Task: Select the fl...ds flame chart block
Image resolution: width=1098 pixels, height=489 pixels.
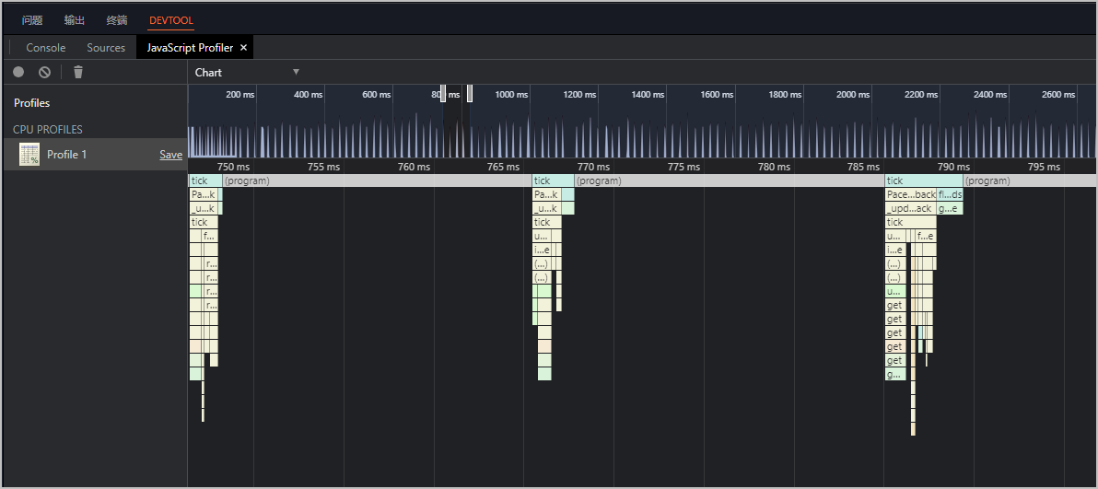Action: coord(951,194)
